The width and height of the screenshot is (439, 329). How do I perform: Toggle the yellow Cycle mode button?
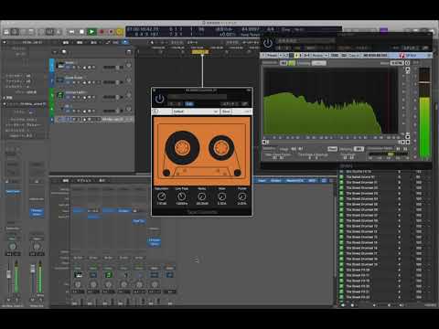click(120, 32)
